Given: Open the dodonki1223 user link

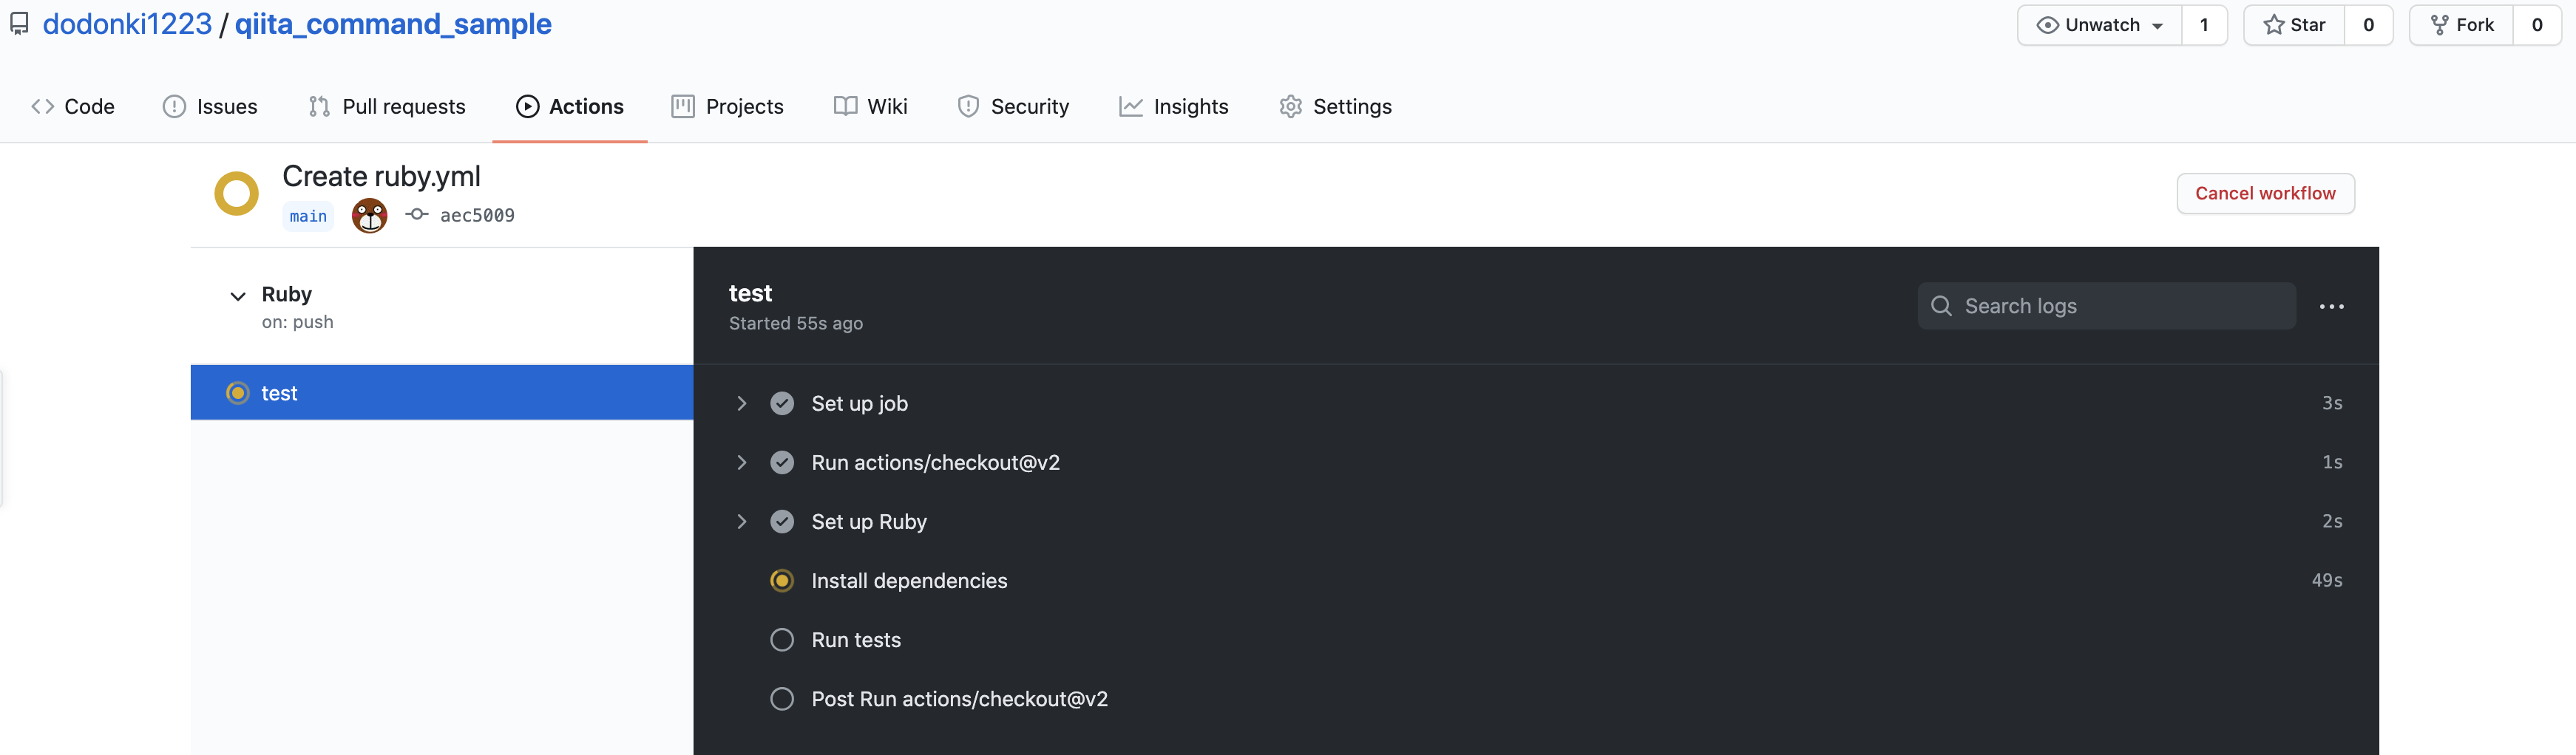Looking at the screenshot, I should coord(127,24).
